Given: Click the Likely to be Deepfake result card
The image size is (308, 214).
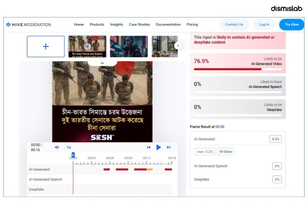Looking at the screenshot, I should tap(238, 109).
